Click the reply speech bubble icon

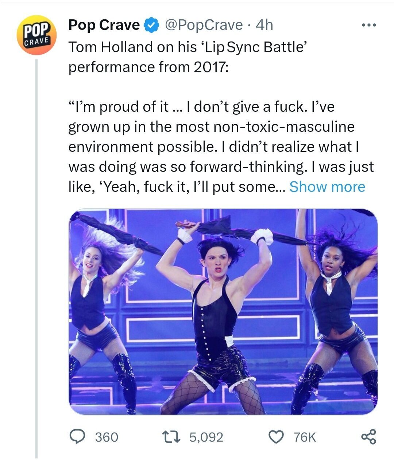pos(77,436)
